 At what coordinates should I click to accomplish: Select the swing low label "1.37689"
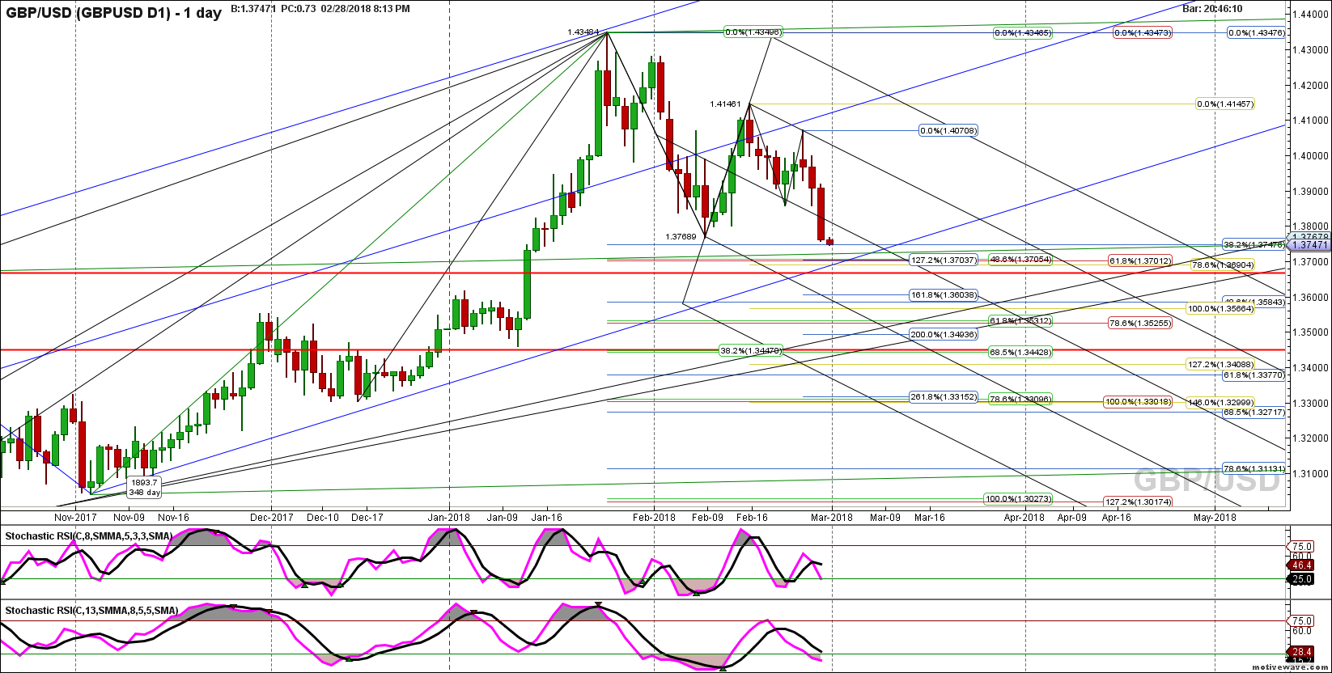coord(681,237)
